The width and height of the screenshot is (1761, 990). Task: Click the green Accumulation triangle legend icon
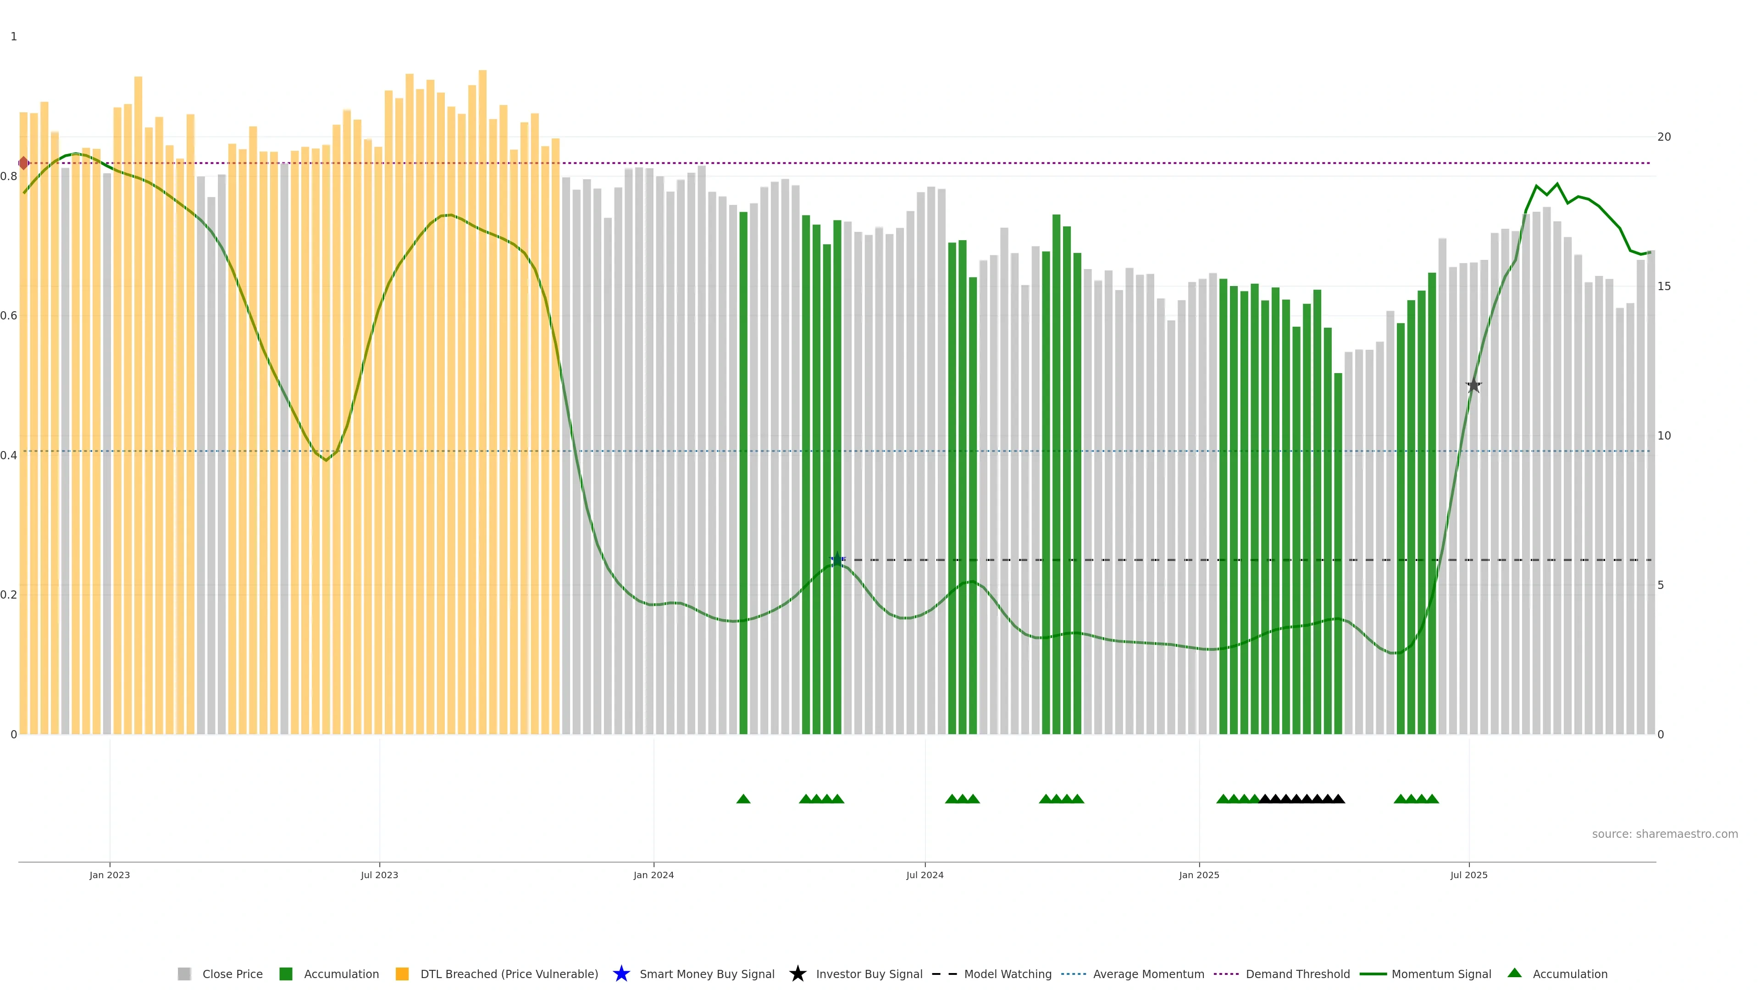coord(1514,973)
